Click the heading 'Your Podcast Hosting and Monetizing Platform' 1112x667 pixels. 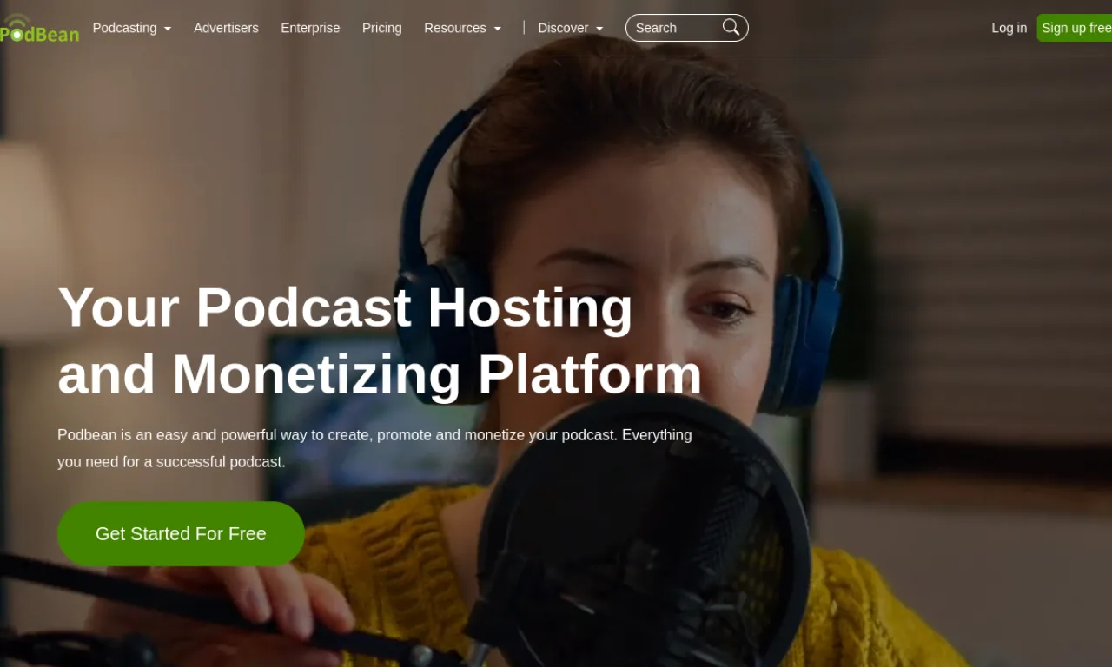click(x=380, y=340)
